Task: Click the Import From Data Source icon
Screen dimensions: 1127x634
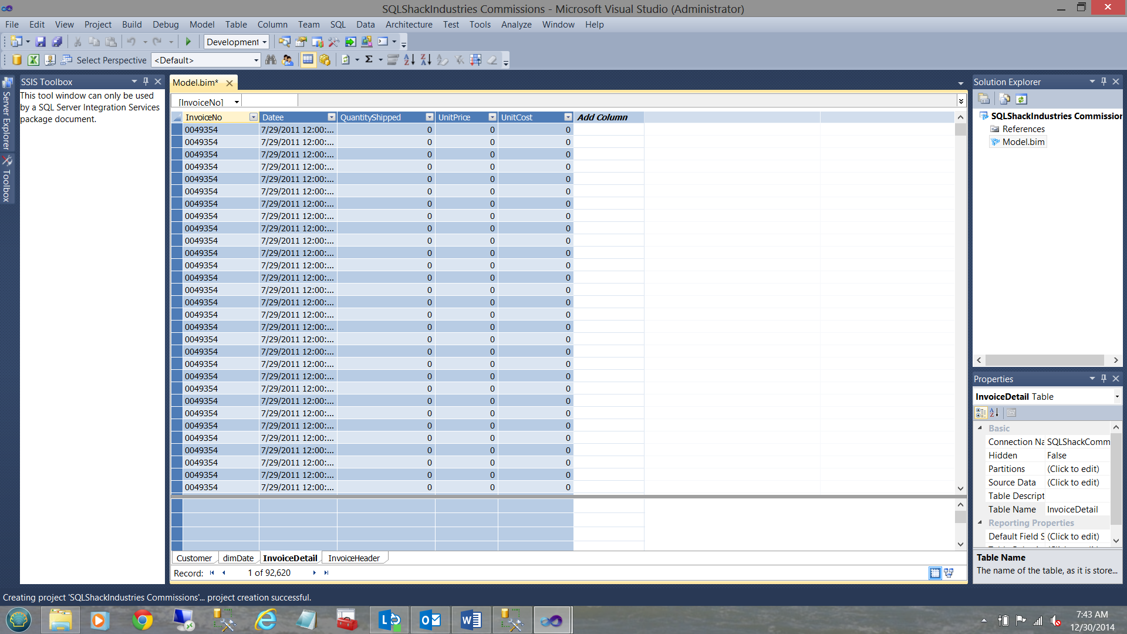Action: pos(17,60)
